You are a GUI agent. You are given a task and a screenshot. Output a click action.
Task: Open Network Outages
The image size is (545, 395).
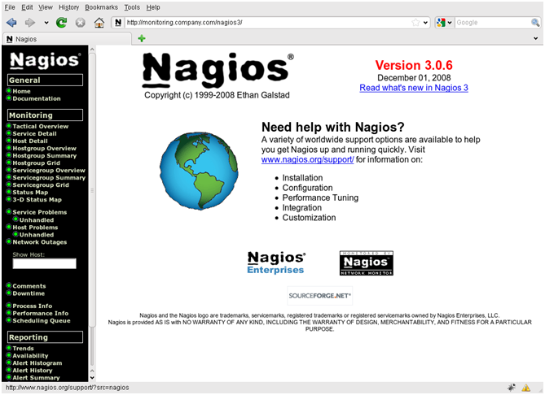click(40, 242)
